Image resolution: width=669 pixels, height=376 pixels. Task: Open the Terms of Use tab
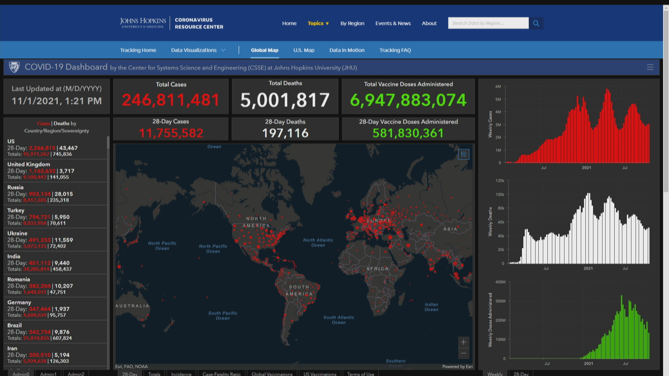pyautogui.click(x=361, y=374)
